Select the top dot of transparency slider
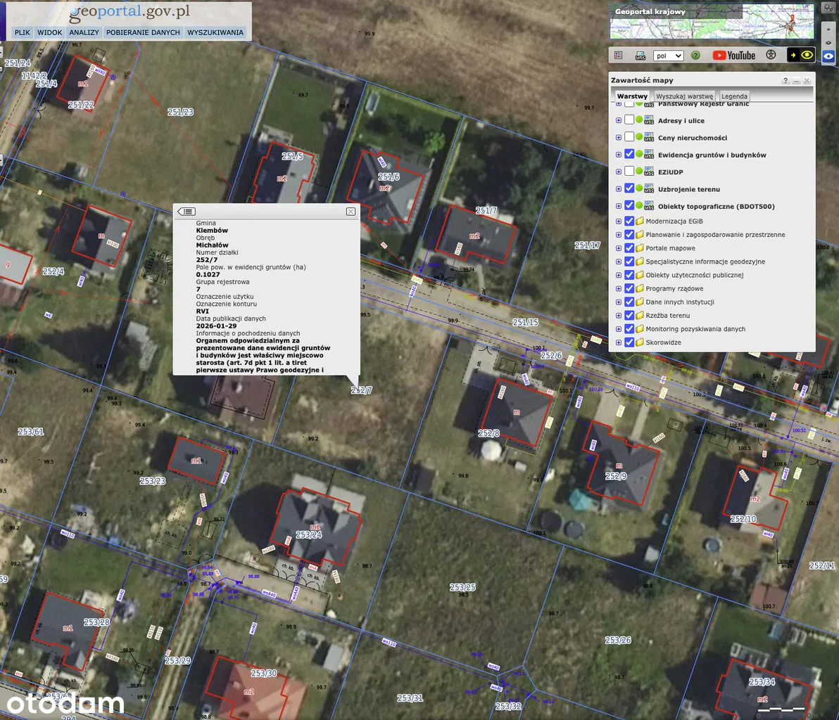 click(x=828, y=28)
